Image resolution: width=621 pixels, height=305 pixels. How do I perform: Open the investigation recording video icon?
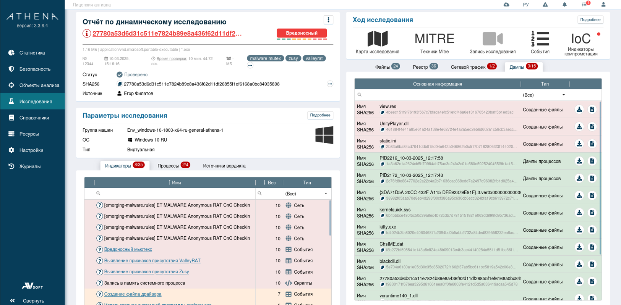click(492, 39)
